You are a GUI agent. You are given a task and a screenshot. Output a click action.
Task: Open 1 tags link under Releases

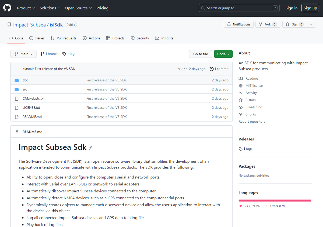point(246,149)
